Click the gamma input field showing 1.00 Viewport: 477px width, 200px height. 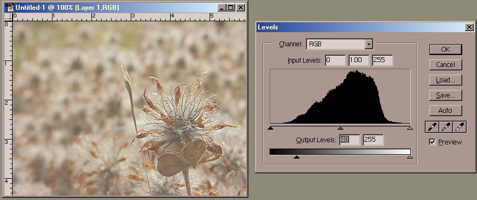359,60
